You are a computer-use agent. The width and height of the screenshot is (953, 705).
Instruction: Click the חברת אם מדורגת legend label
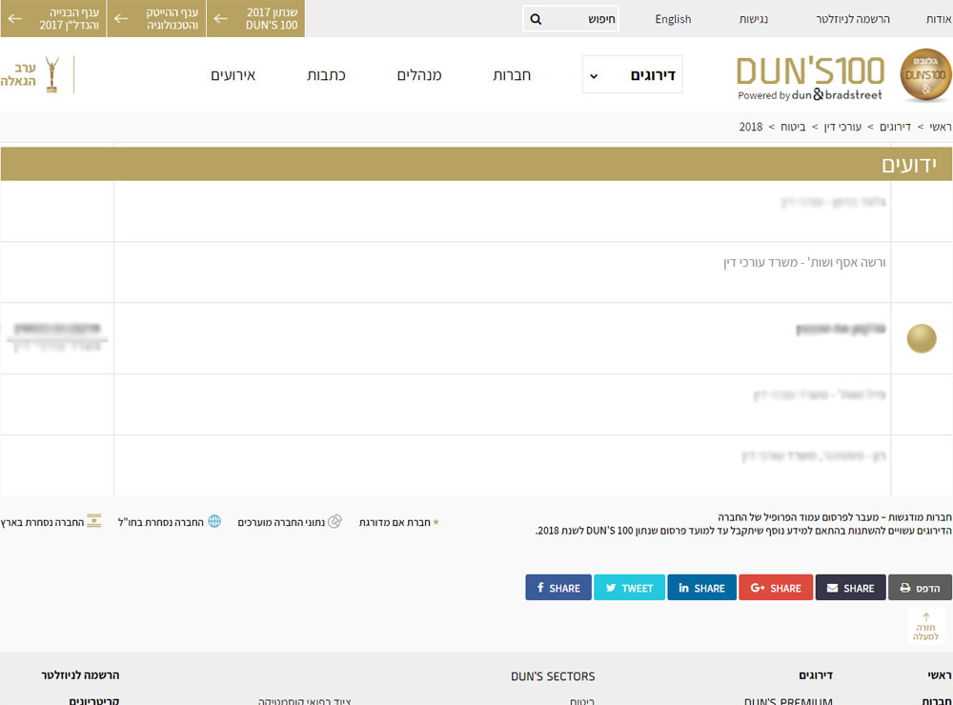point(395,523)
